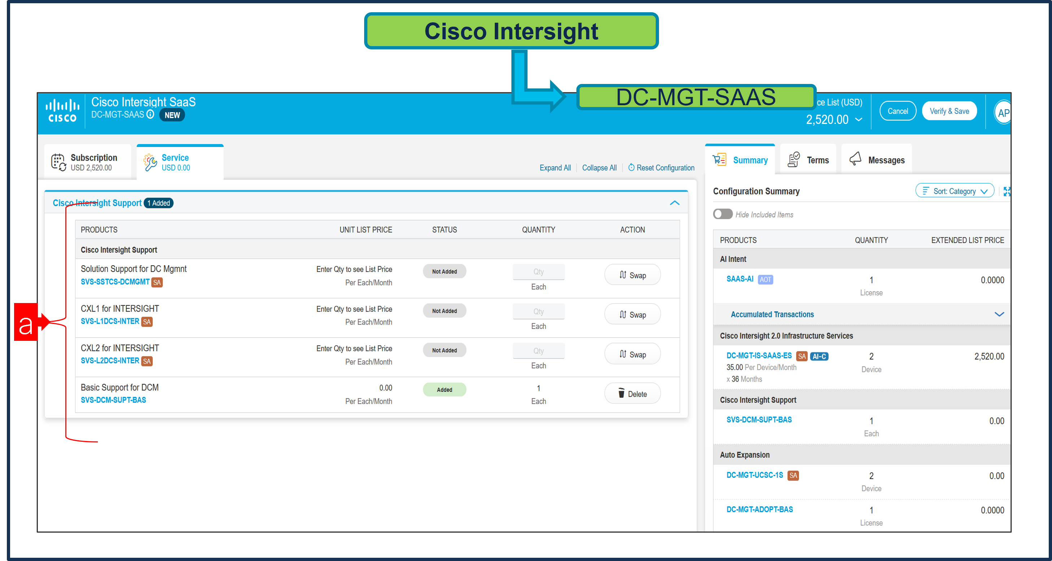The image size is (1052, 561).
Task: Toggle Hide Included Items switch
Action: pyautogui.click(x=723, y=214)
